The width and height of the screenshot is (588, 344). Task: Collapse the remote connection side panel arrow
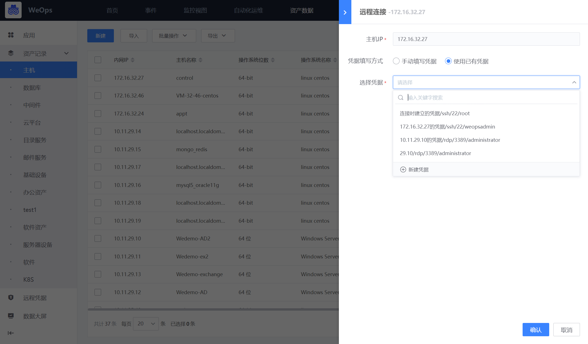coord(345,12)
